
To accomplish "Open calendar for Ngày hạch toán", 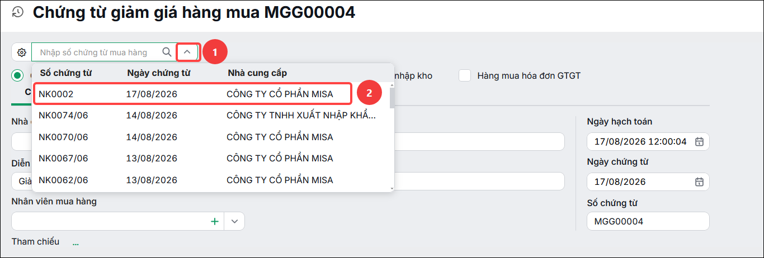I will tap(699, 142).
